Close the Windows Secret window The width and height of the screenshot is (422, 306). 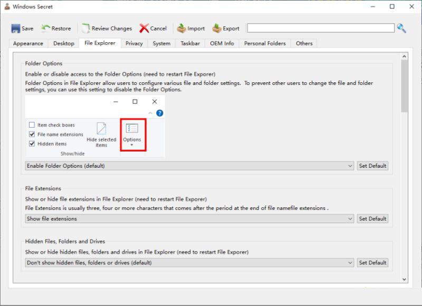tap(412, 6)
